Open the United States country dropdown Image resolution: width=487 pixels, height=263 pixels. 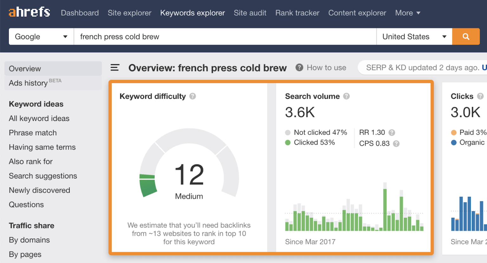pyautogui.click(x=414, y=36)
